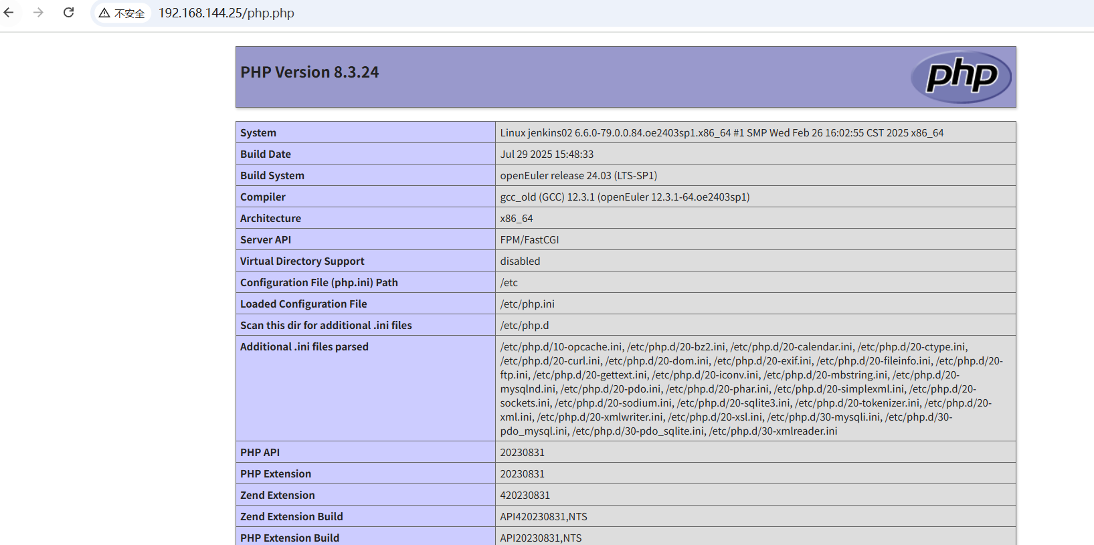The width and height of the screenshot is (1094, 545).
Task: Go back using the browser back arrow
Action: (x=9, y=13)
